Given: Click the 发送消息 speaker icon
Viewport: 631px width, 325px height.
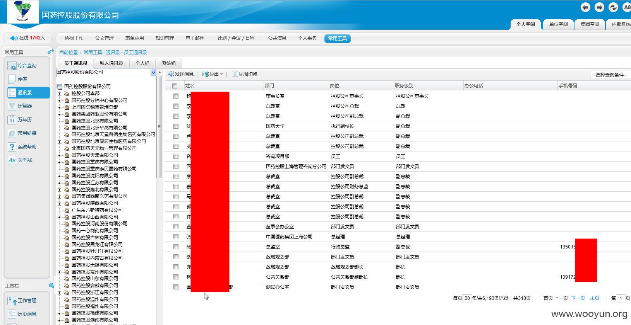Looking at the screenshot, I should [171, 74].
